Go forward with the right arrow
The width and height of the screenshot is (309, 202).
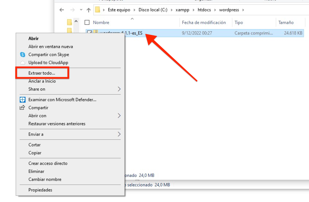73,10
